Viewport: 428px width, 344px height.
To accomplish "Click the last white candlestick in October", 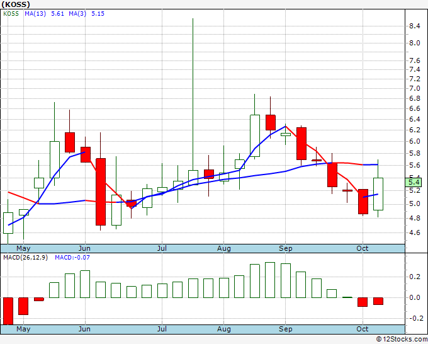I will pos(378,194).
